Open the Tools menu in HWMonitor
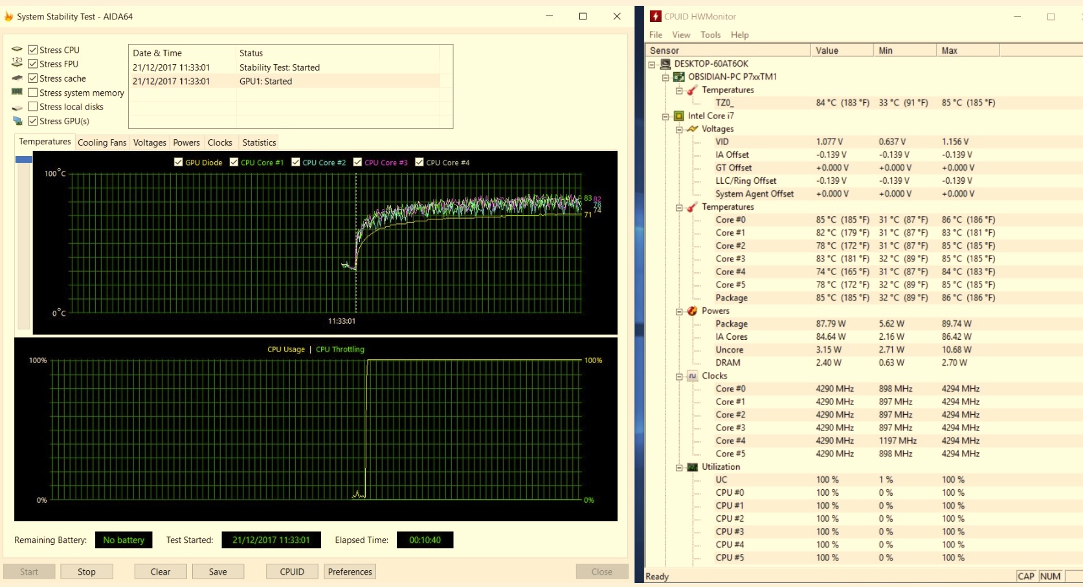The height and width of the screenshot is (587, 1083). [710, 35]
